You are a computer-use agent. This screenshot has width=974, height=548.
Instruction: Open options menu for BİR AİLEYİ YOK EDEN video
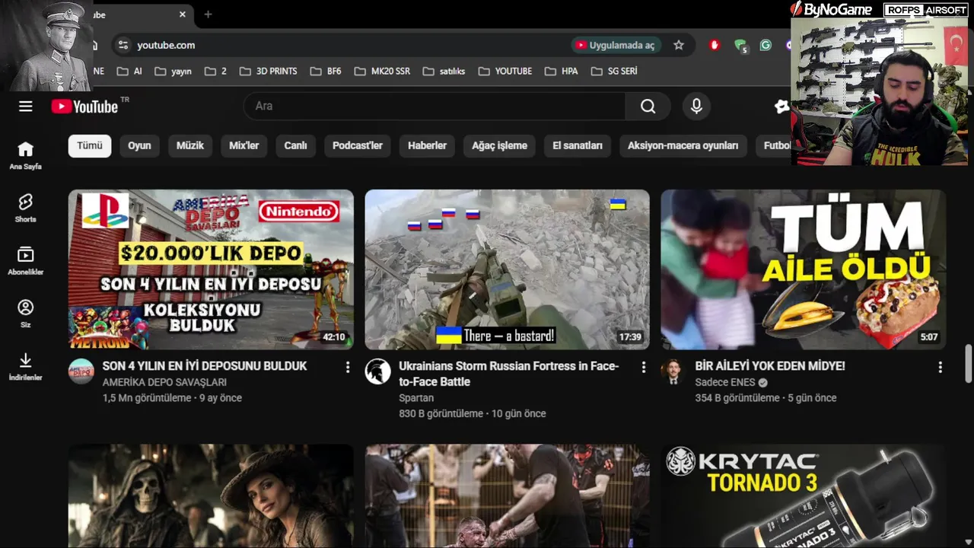(x=940, y=367)
